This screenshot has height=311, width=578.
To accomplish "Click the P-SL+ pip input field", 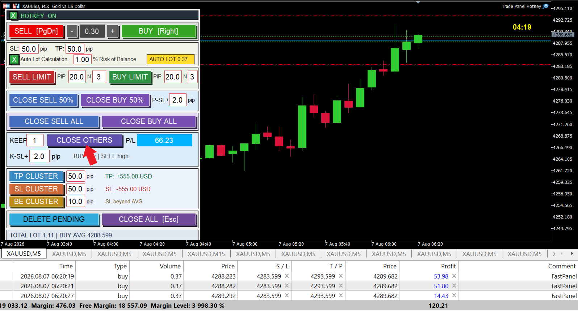I will (177, 100).
